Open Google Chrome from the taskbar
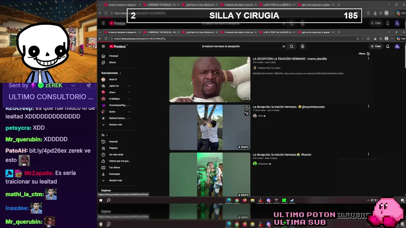Image resolution: width=406 pixels, height=228 pixels. (x=237, y=200)
